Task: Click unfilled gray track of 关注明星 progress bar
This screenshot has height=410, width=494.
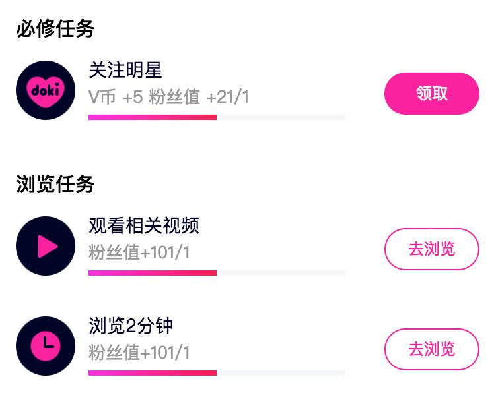Action: coord(281,117)
